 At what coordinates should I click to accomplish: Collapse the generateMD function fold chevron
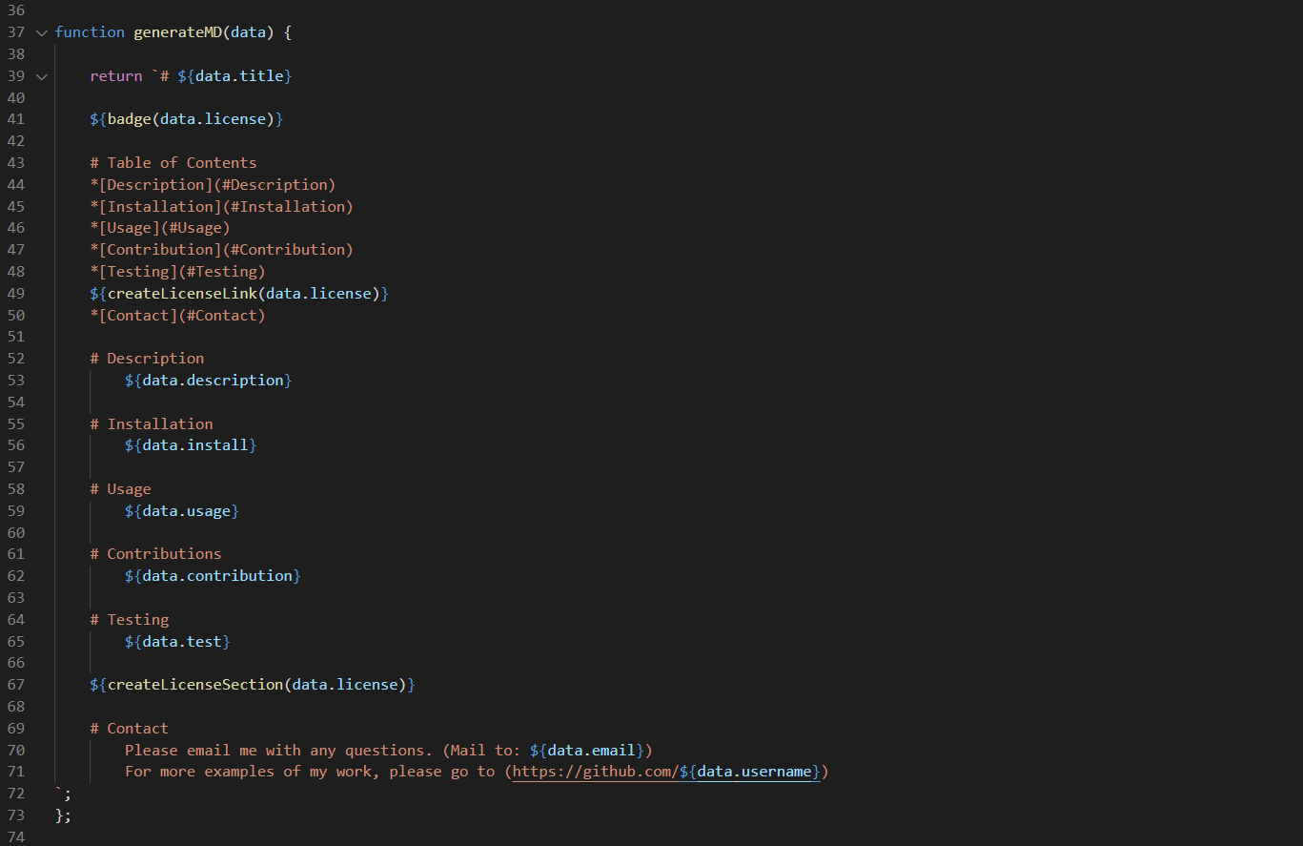(41, 32)
